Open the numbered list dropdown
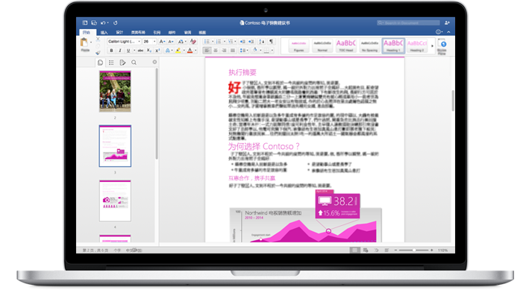Screen dimensions: 532x290 [x=225, y=42]
